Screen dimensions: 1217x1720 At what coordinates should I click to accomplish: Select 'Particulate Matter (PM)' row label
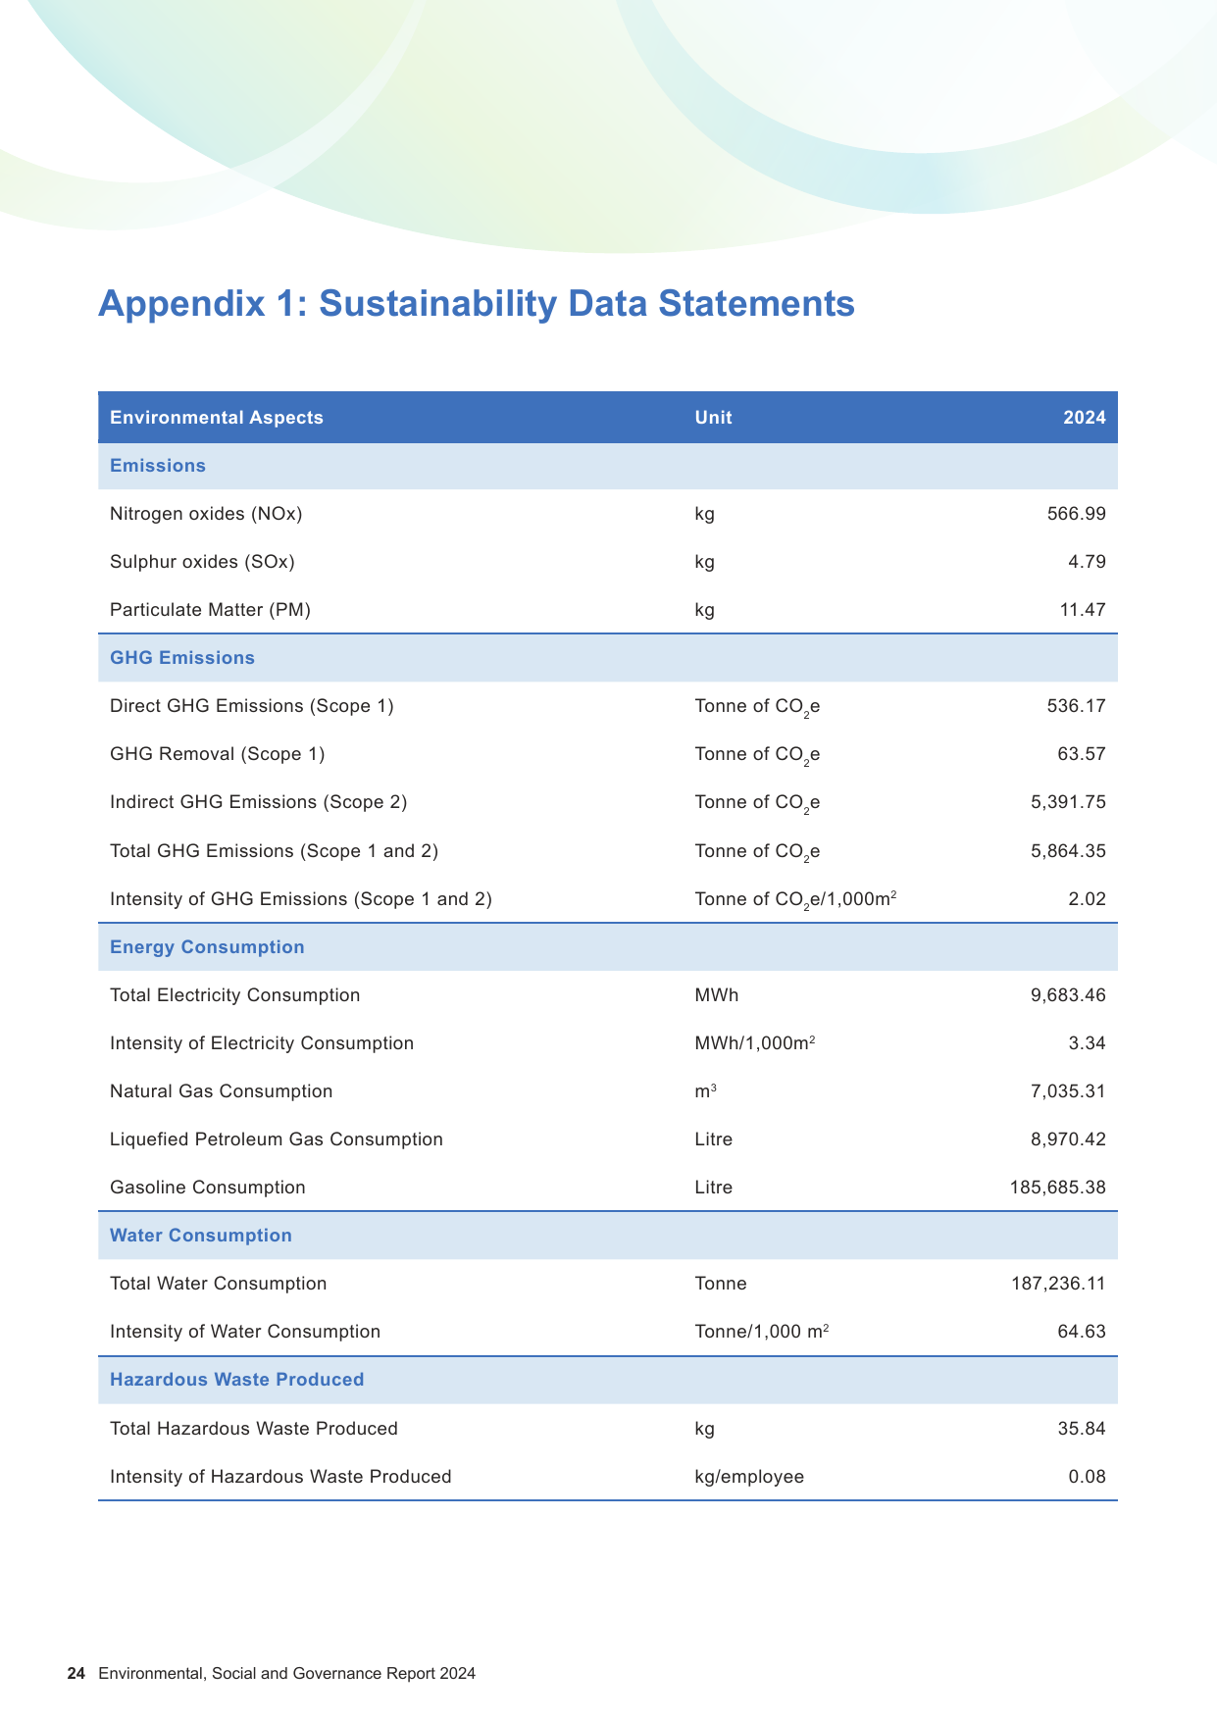(x=210, y=610)
